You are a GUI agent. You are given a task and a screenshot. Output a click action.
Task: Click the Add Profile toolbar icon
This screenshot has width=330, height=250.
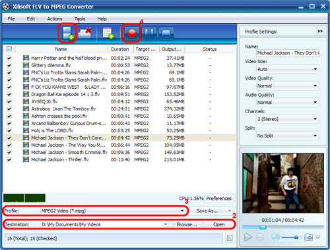108,34
